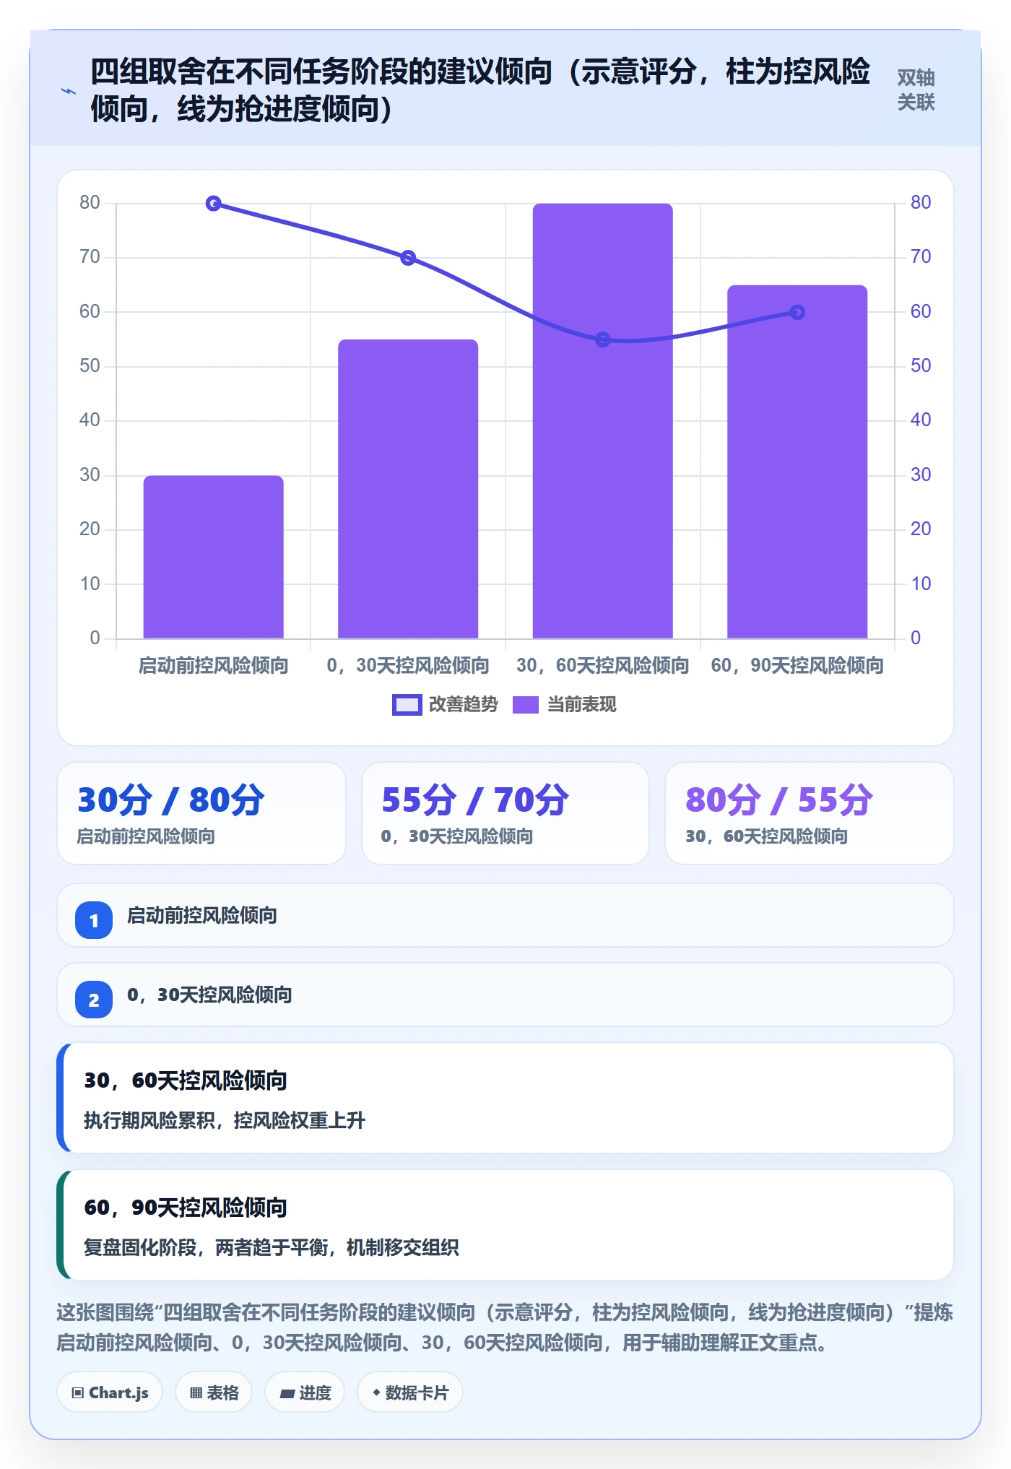
Task: Open the 30分 / 80分 data card
Action: tap(201, 813)
